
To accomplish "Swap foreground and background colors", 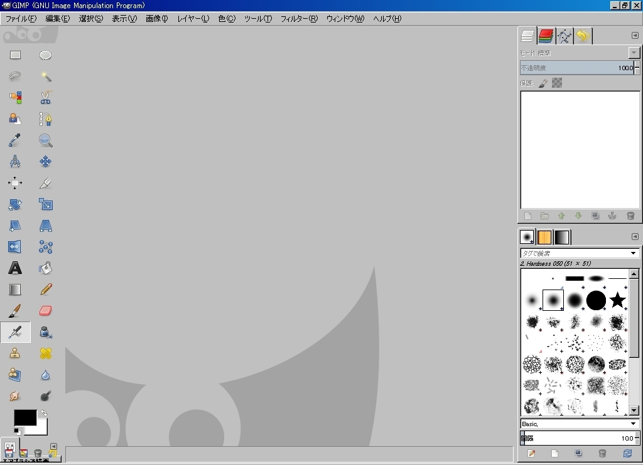I will click(x=43, y=414).
